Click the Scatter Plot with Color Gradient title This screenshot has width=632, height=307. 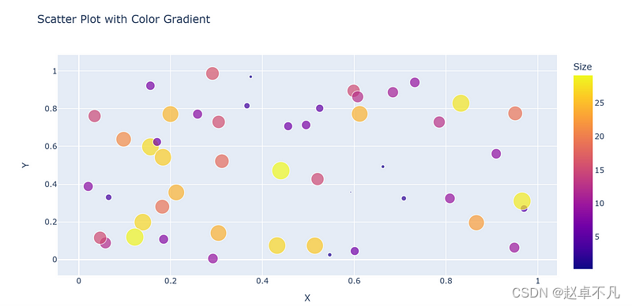coord(123,19)
